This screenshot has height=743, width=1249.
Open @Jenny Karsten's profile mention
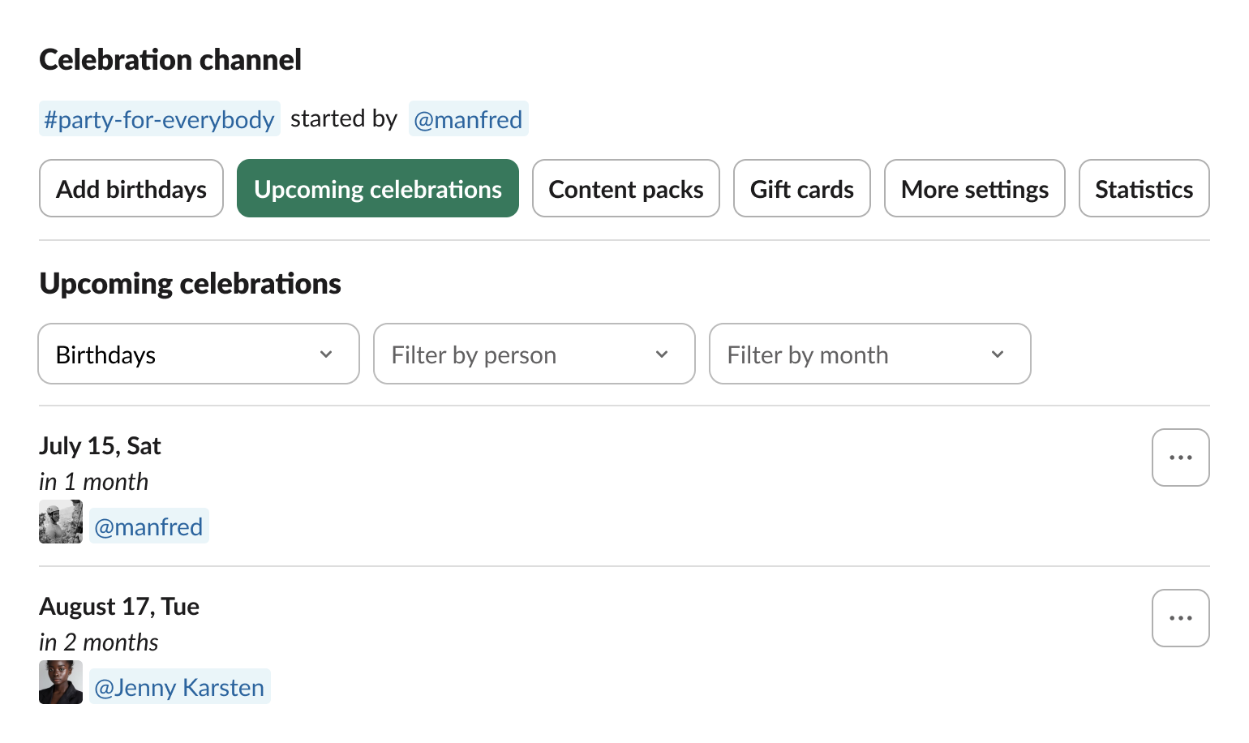180,686
